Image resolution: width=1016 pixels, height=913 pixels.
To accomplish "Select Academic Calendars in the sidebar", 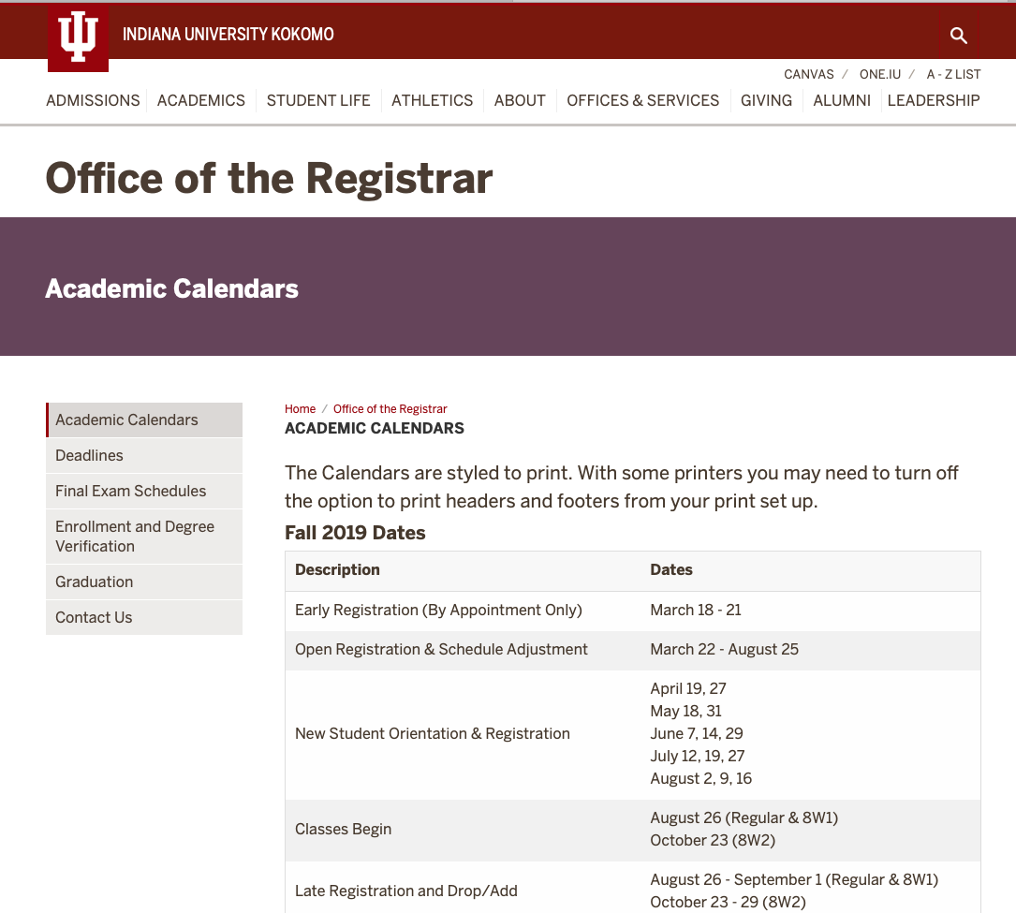I will coord(126,420).
